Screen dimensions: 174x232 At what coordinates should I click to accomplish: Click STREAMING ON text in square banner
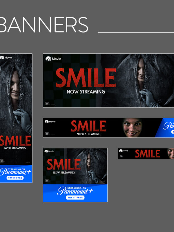(x=77, y=188)
